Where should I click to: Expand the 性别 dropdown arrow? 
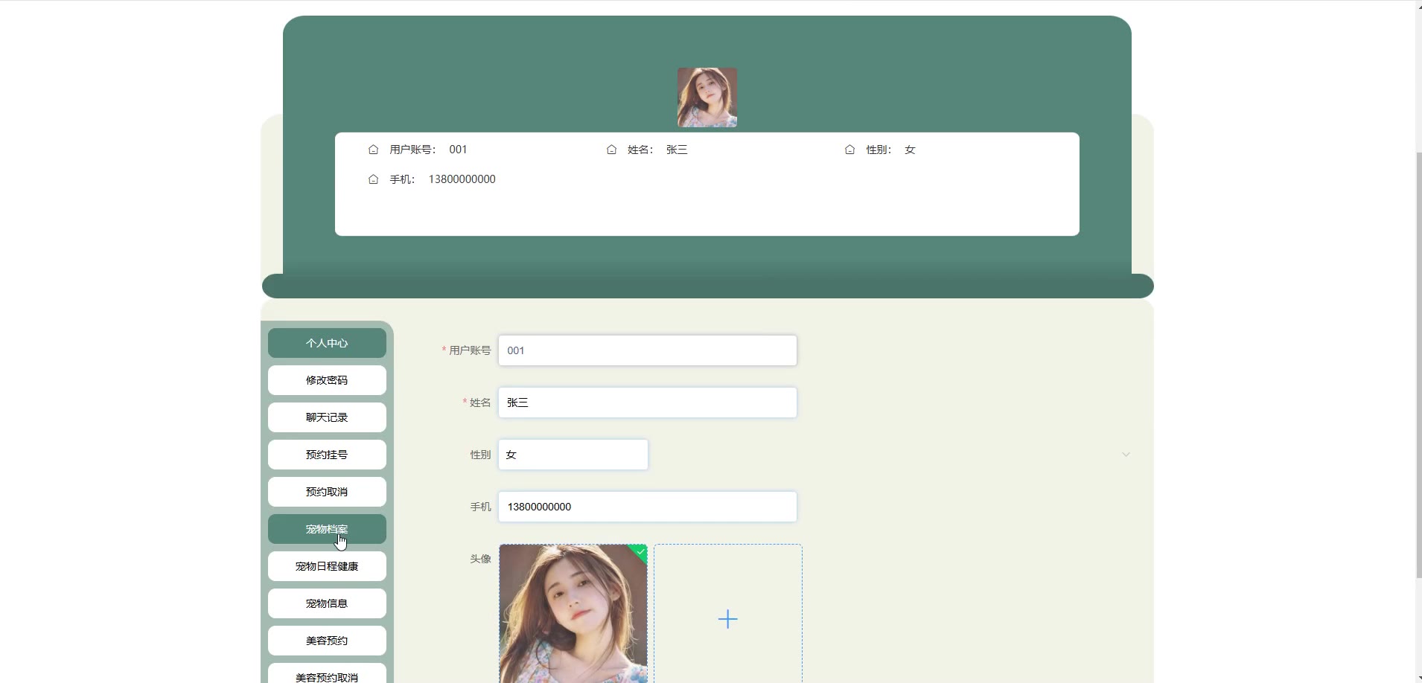1126,455
